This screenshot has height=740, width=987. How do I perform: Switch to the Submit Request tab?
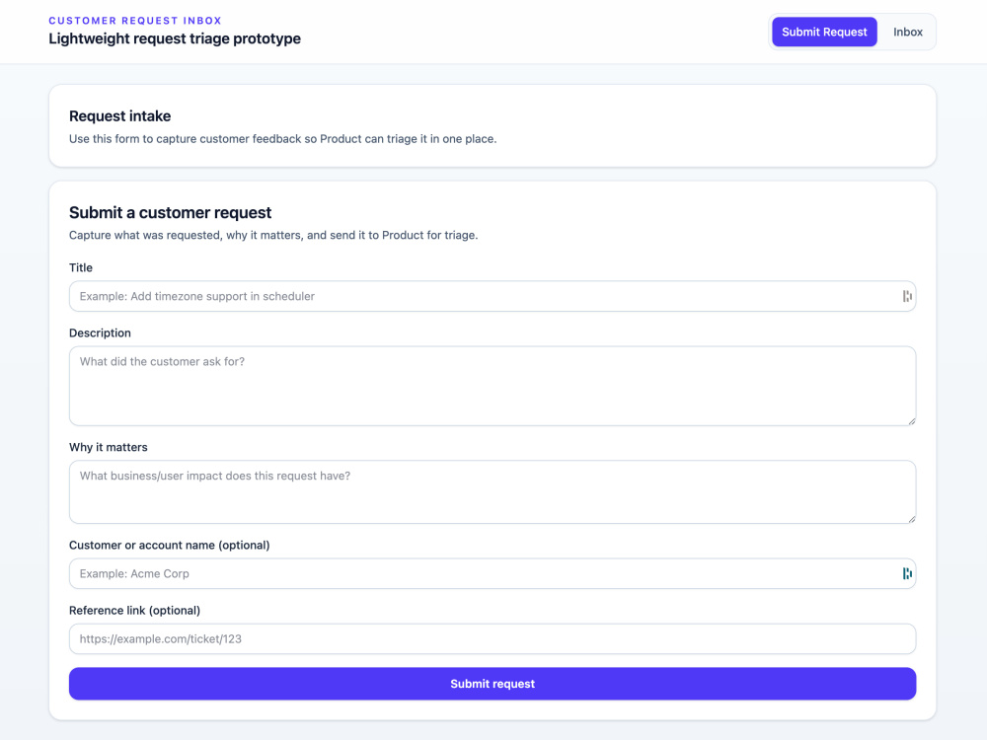(824, 33)
